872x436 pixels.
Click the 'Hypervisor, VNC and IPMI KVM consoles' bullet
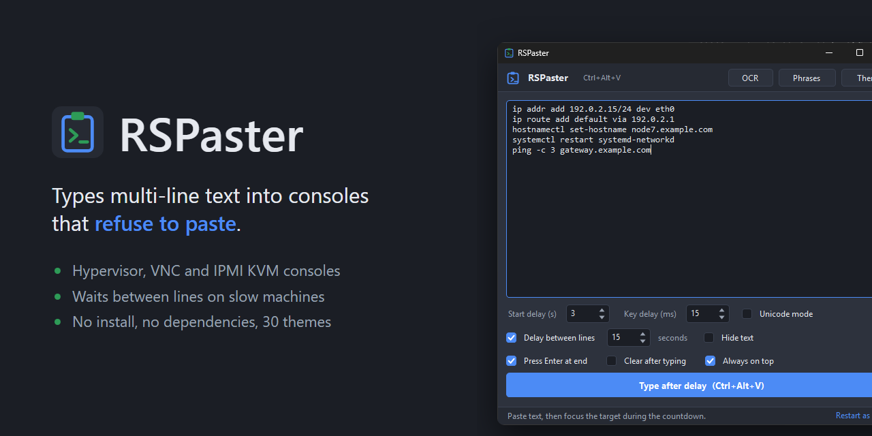pos(206,270)
